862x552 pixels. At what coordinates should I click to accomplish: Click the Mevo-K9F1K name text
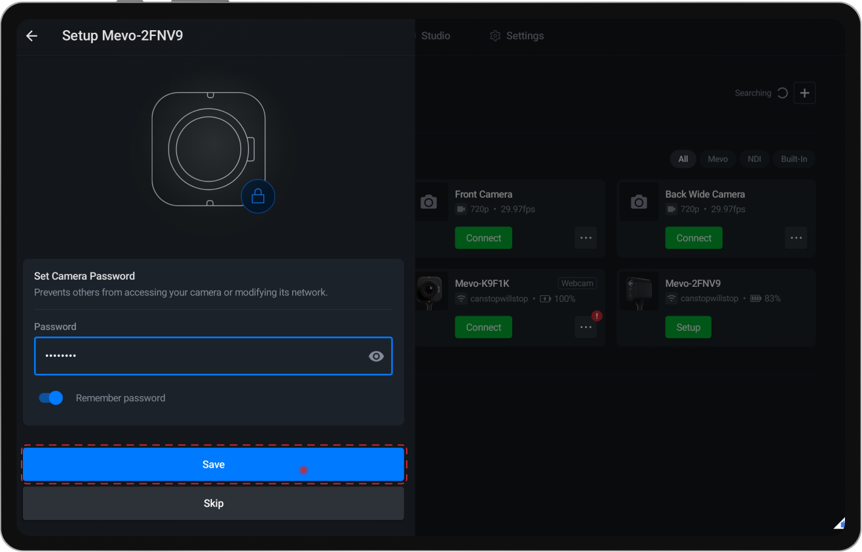click(482, 284)
